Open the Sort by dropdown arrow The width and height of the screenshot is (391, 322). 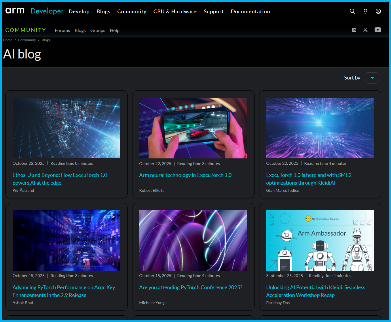[372, 78]
